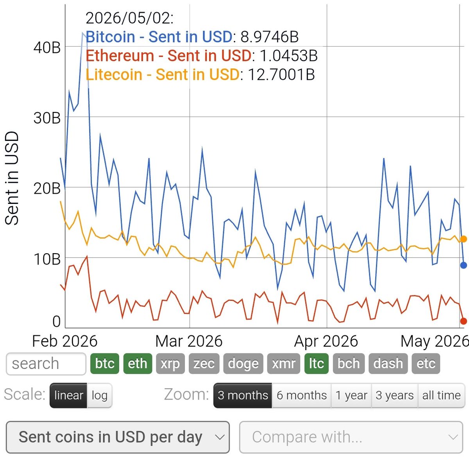Click the blue Bitcoin endpoint marker
The image size is (469, 459).
click(x=464, y=265)
